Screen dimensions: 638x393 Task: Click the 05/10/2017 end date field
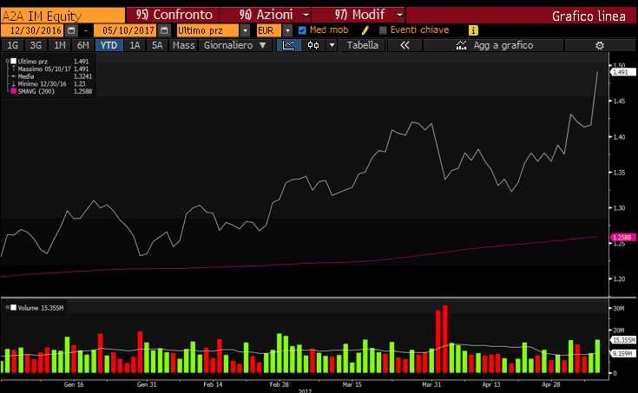coord(126,30)
